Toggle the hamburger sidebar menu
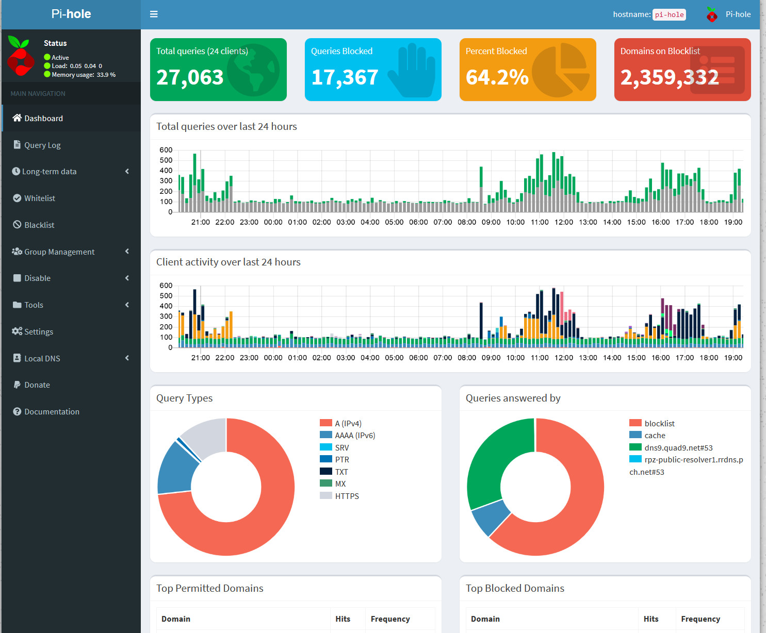The height and width of the screenshot is (633, 766). coord(154,14)
